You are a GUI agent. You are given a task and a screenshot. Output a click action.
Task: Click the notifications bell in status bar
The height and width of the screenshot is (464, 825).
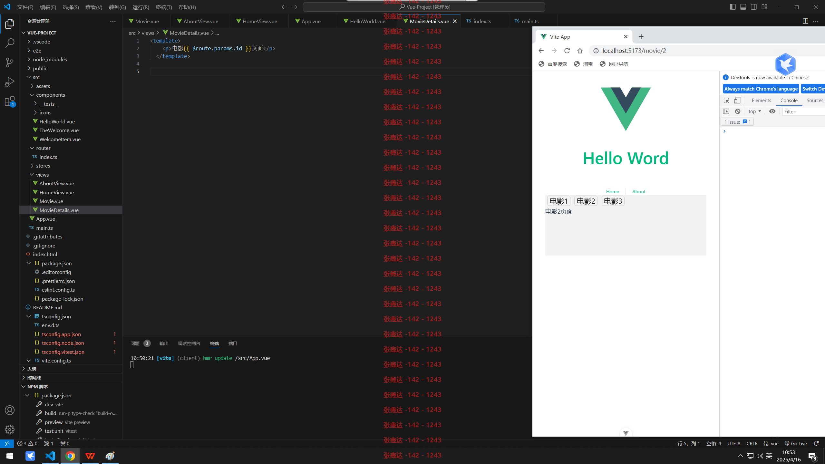(x=816, y=443)
